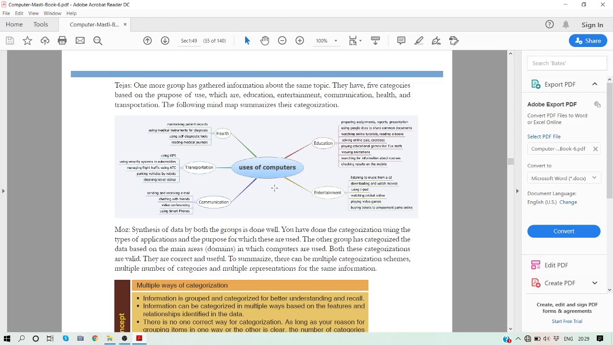Open the volume control in tray

coord(546,339)
